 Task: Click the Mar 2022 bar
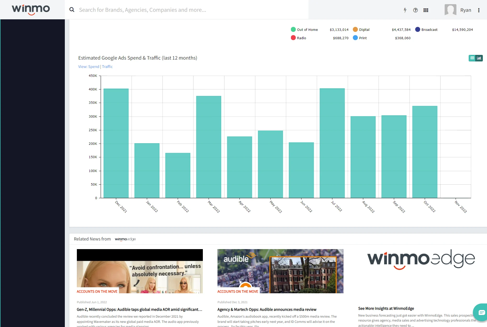209,147
